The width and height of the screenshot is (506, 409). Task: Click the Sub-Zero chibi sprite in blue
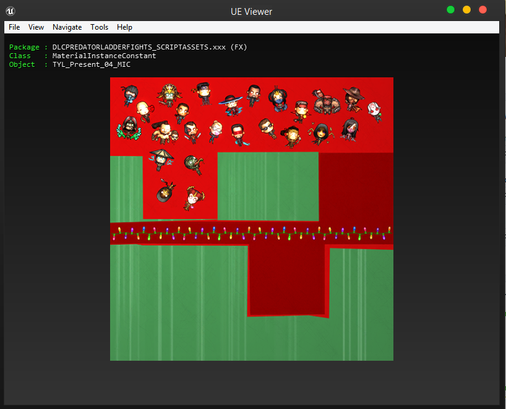coord(131,93)
